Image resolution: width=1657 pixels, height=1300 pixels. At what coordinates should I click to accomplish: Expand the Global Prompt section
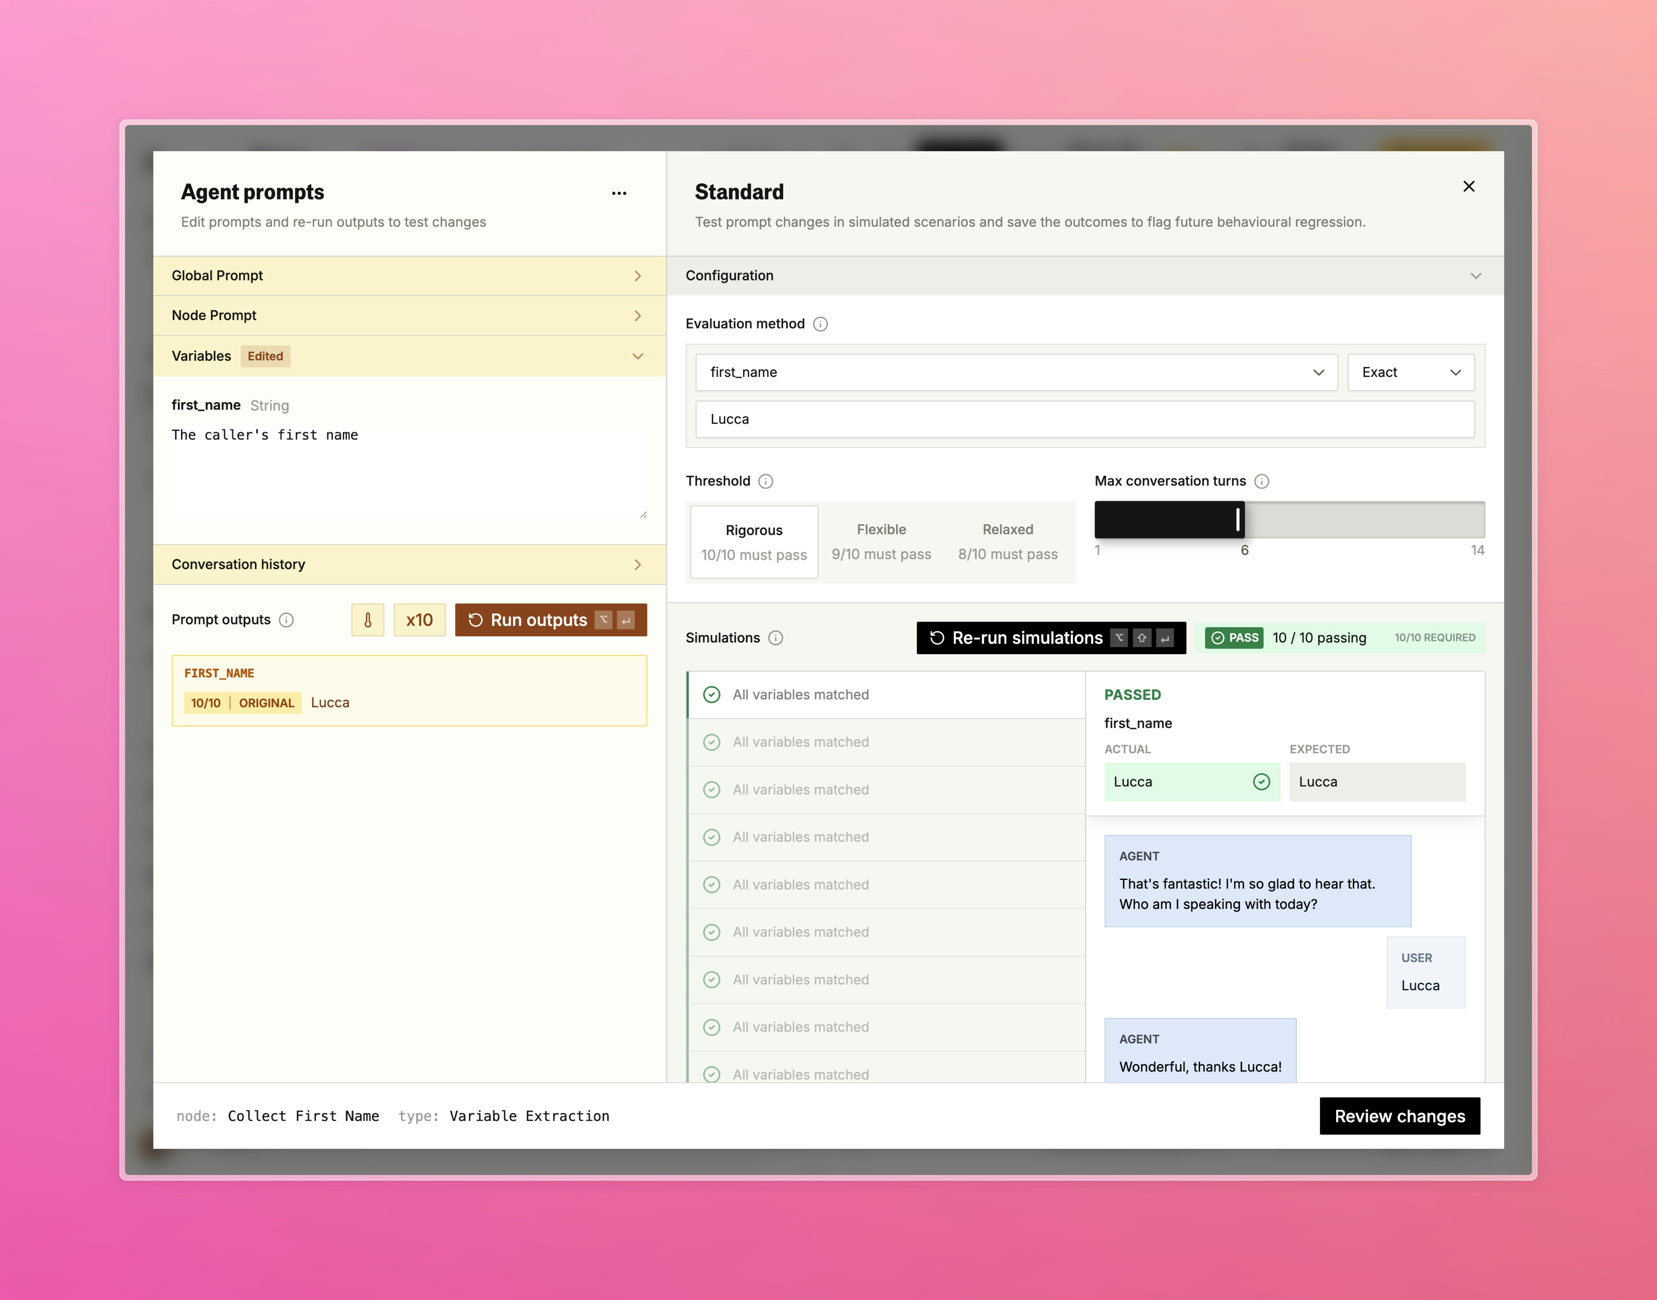[x=409, y=276]
